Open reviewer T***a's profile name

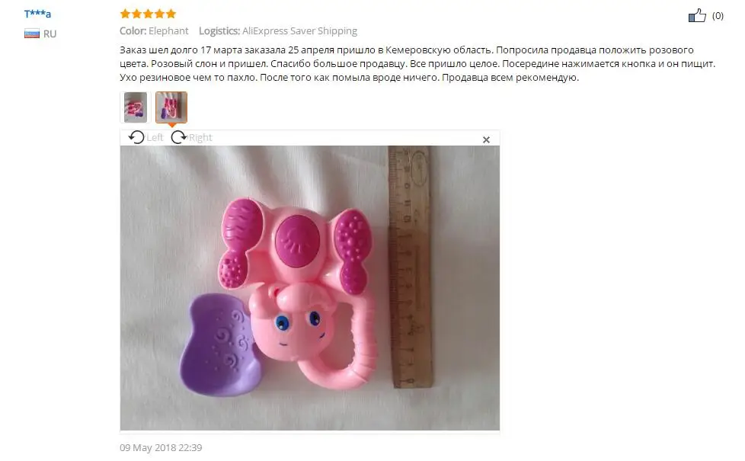(x=37, y=14)
